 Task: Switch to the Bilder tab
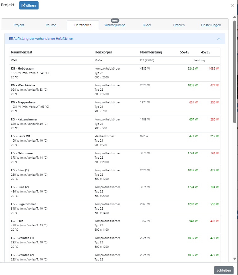pyautogui.click(x=147, y=25)
